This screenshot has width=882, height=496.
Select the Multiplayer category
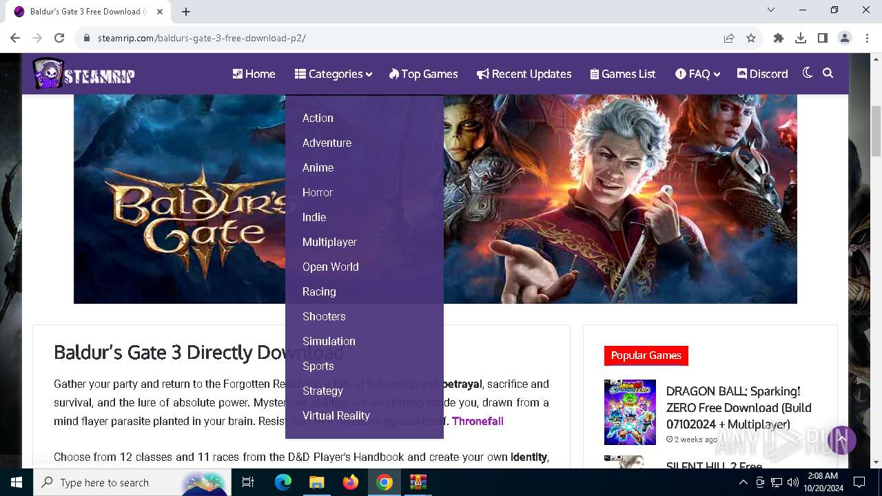(x=329, y=242)
